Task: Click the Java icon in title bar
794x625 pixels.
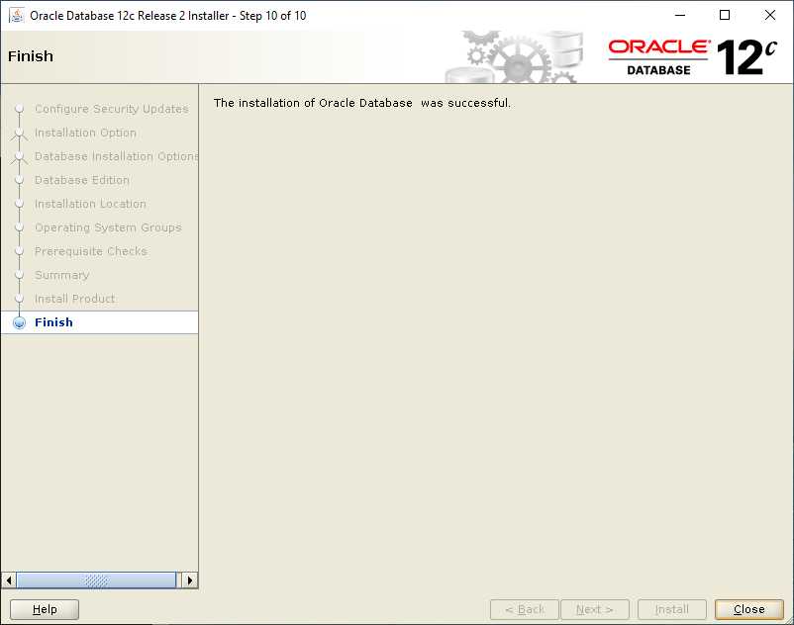Action: (17, 15)
